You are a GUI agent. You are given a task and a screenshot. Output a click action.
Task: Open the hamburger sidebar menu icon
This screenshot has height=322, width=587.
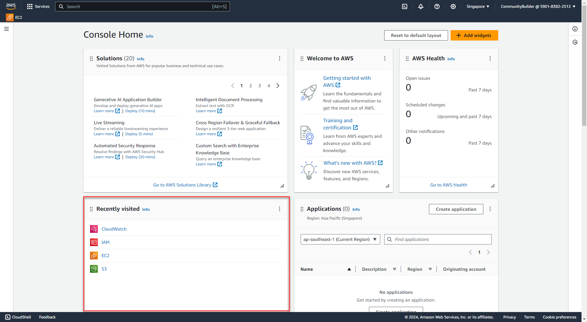(6, 29)
